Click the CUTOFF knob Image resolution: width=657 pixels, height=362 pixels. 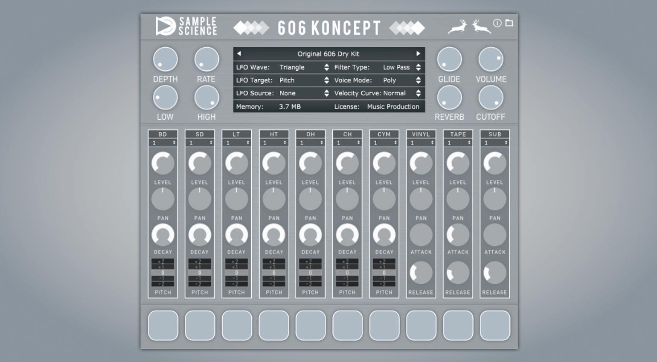(491, 98)
